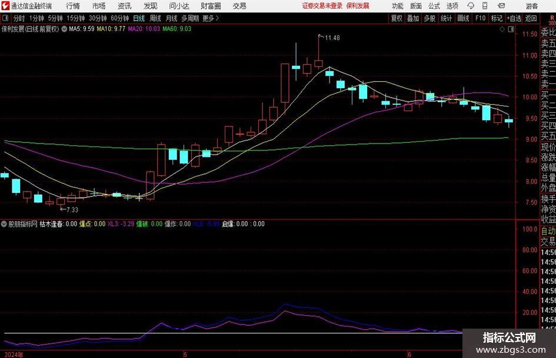Click the mobile phone icon in top bar
Viewport: 556px width, 358px height.
coord(485,6)
